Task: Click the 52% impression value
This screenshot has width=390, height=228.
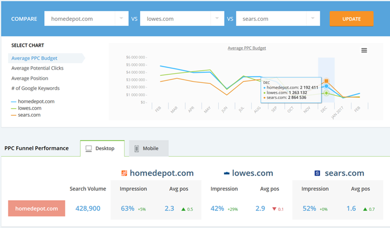Action: (309, 208)
